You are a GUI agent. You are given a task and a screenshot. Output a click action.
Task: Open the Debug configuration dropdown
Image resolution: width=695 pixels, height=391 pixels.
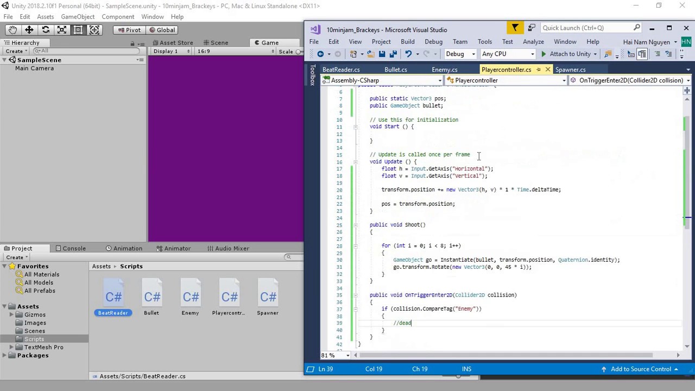(x=460, y=54)
